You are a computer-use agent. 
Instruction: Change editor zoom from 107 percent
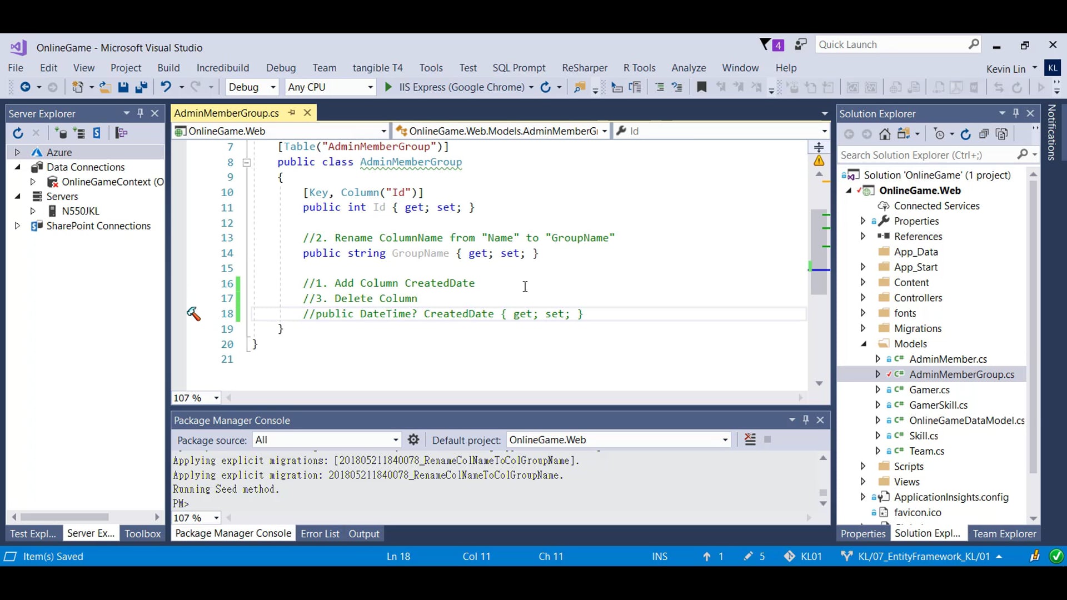coord(196,398)
